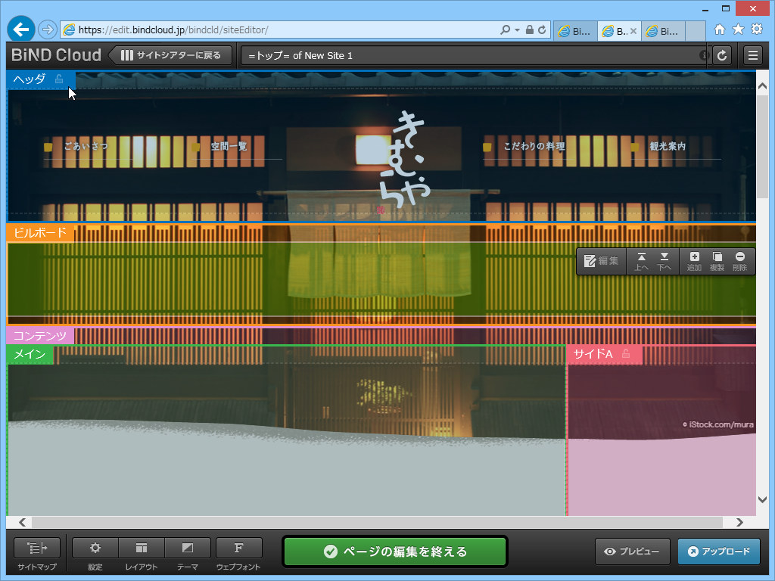This screenshot has width=775, height=581.
Task: Open the BiND Cloud hamburger menu
Action: [753, 55]
